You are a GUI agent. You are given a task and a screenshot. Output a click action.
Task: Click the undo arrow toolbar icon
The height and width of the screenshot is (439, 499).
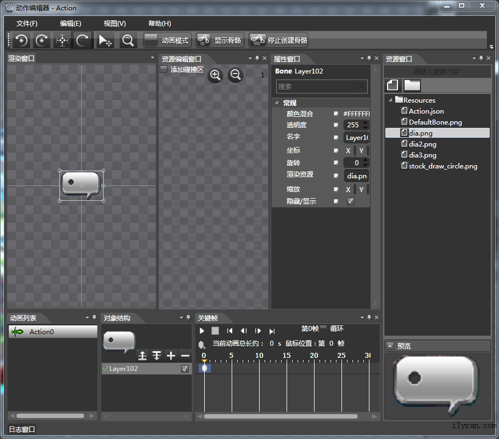(x=21, y=40)
